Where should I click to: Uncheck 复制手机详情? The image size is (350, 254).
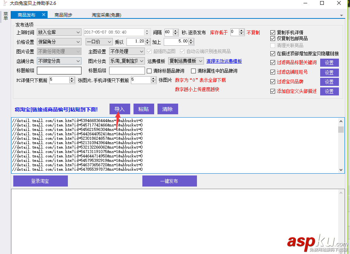[x=273, y=32]
